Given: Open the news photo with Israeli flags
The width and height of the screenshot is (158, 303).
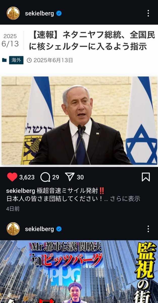Looking at the screenshot, I should pyautogui.click(x=79, y=121).
